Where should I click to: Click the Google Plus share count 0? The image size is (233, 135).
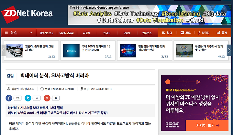click(56, 98)
